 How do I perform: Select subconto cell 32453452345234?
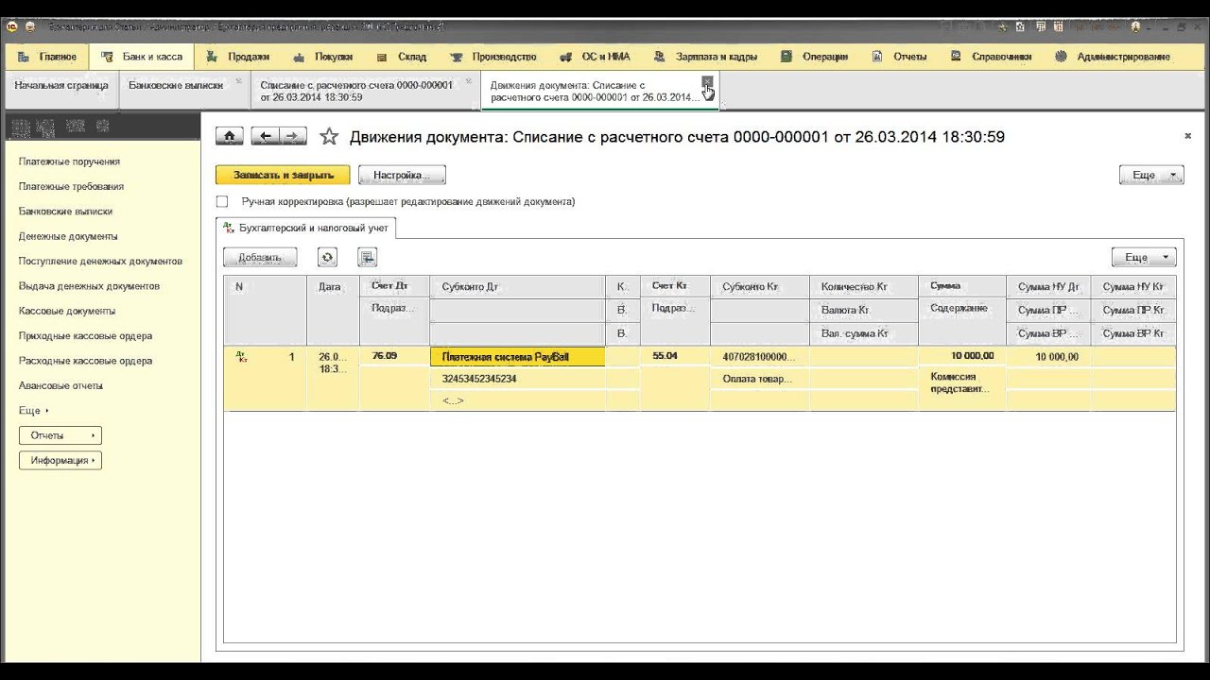518,379
